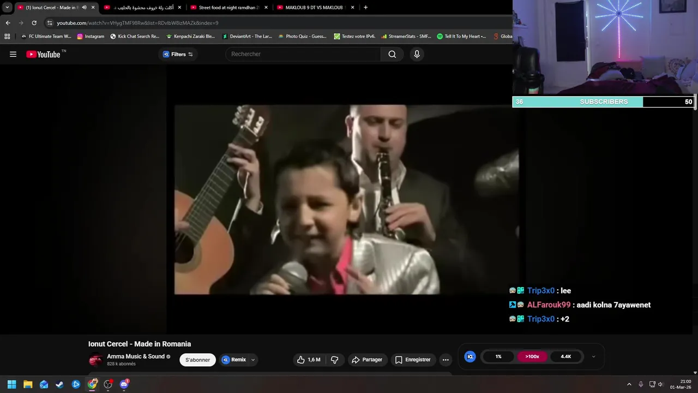Open the Instagram bookmark
The width and height of the screenshot is (698, 393).
91,37
